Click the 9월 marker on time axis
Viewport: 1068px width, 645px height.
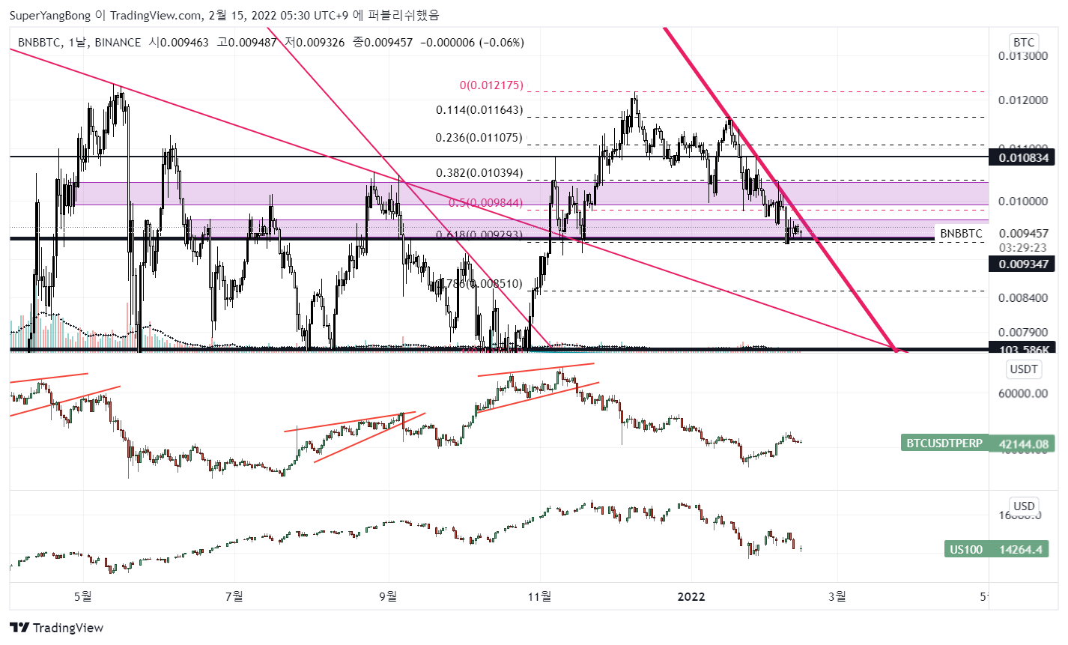coord(388,597)
